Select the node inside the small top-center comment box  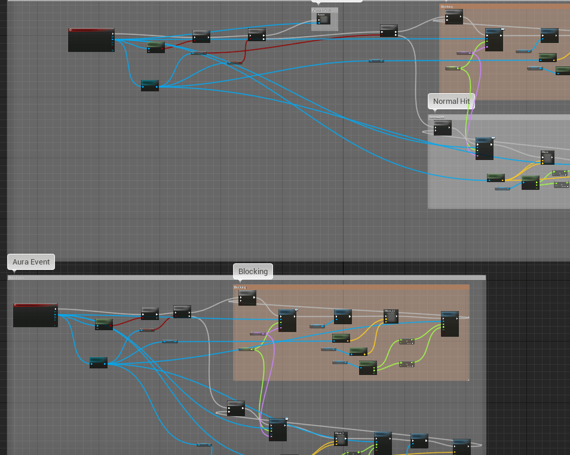[324, 20]
